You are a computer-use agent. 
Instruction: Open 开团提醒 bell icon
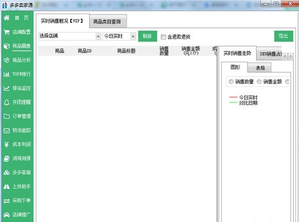tap(7, 102)
